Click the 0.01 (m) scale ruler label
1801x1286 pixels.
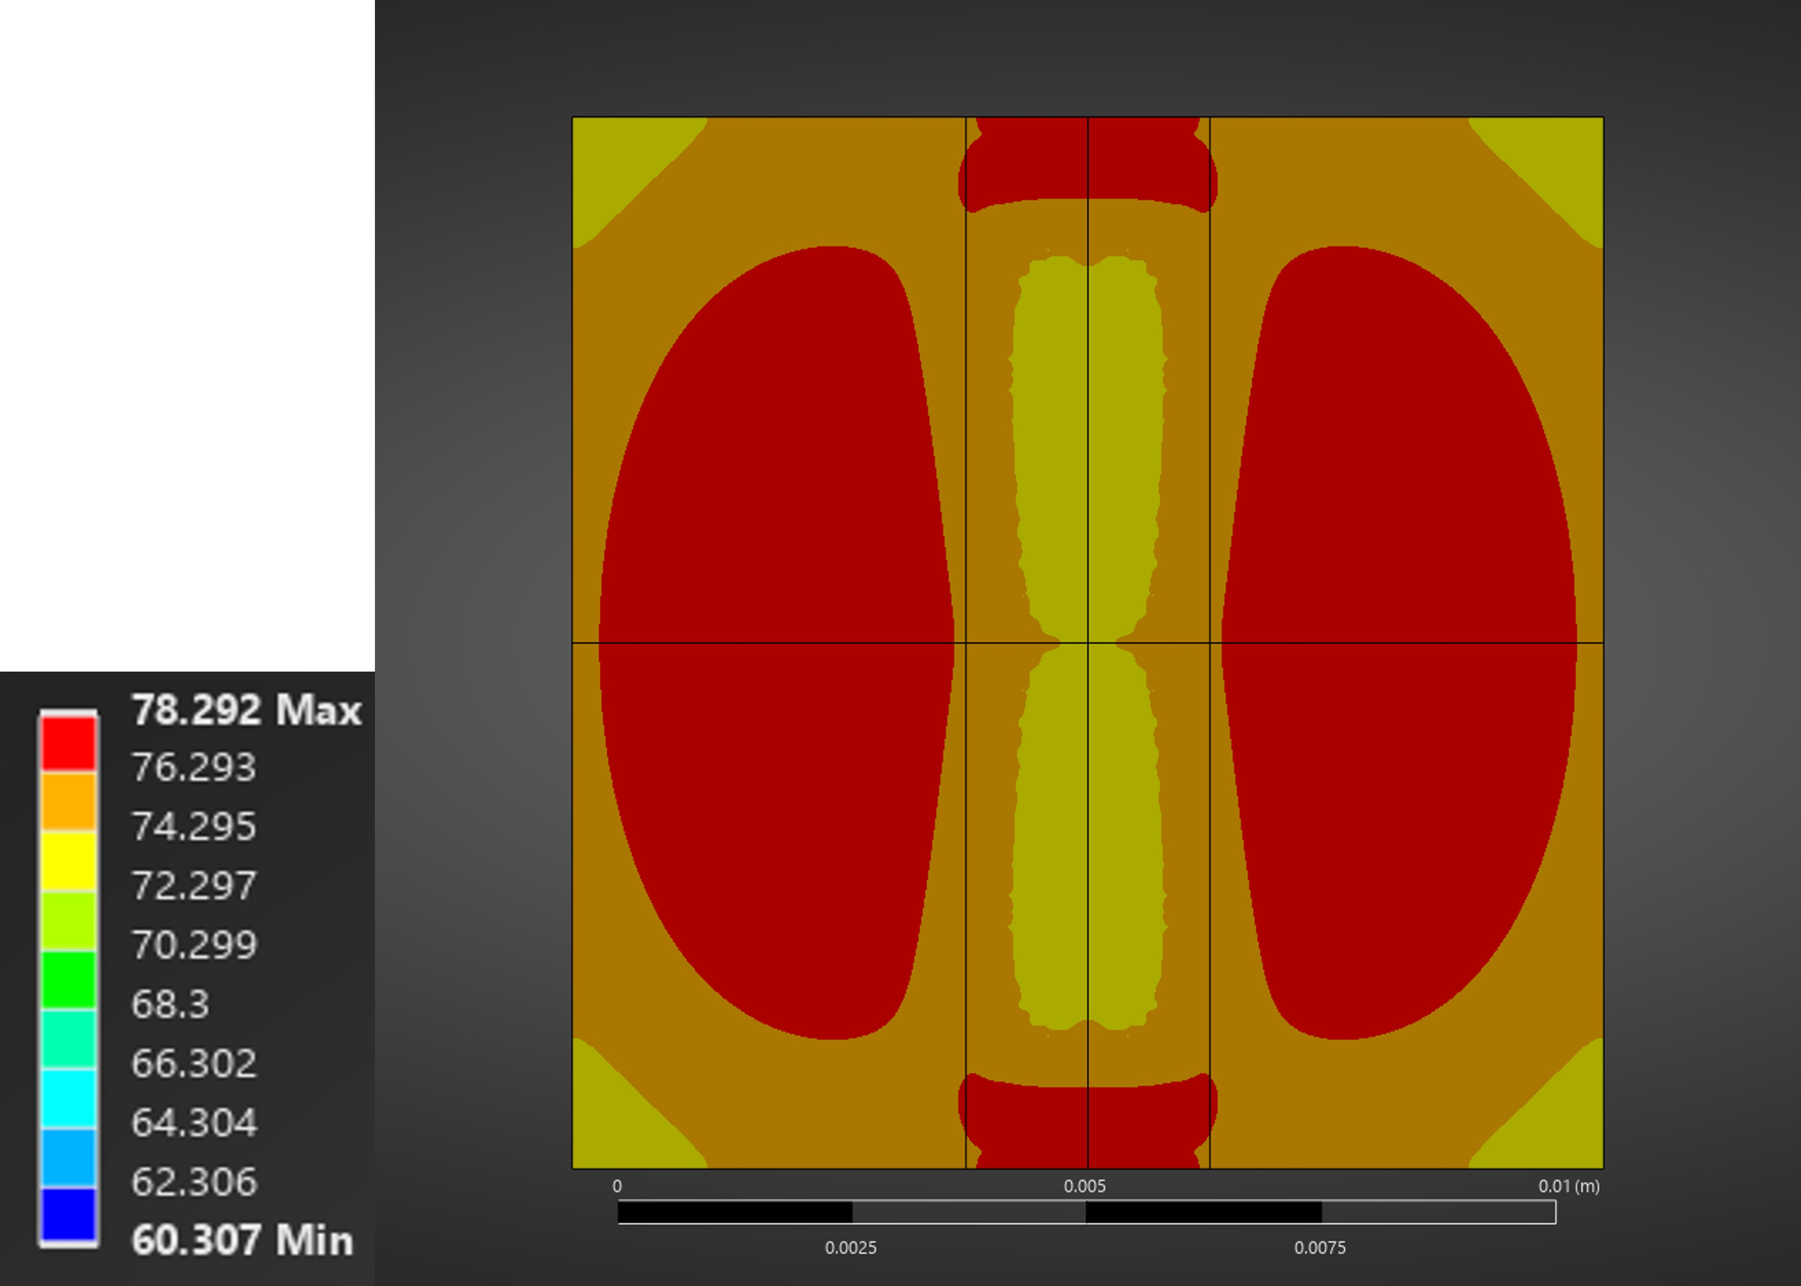pos(1569,1186)
